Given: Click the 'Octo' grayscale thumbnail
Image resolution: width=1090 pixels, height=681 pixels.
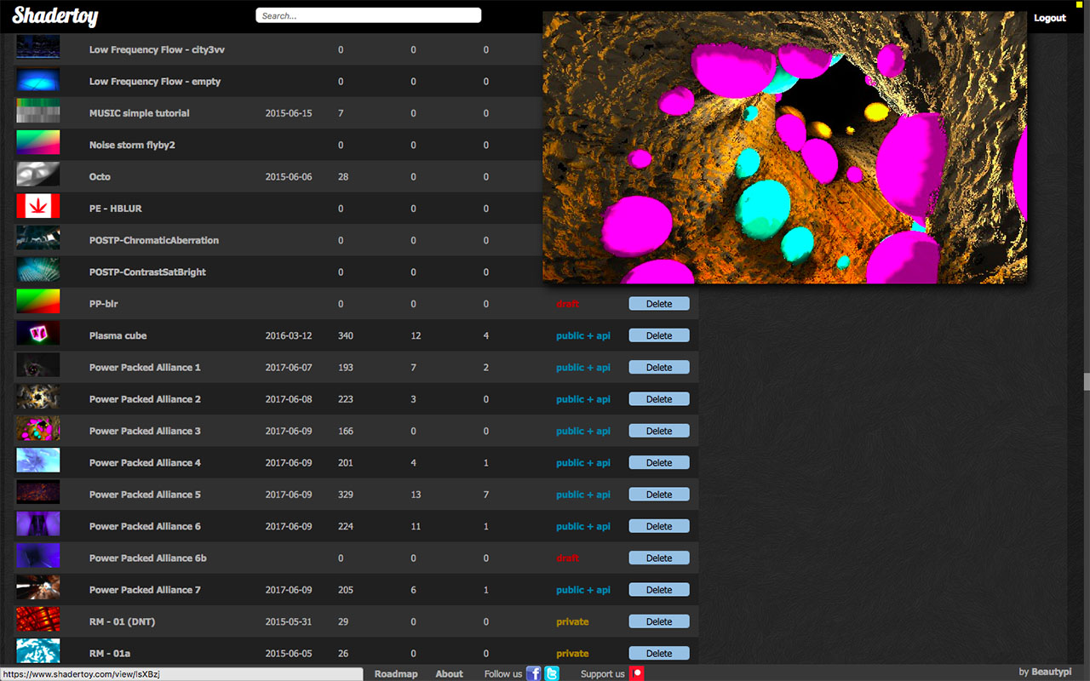Looking at the screenshot, I should pos(37,175).
